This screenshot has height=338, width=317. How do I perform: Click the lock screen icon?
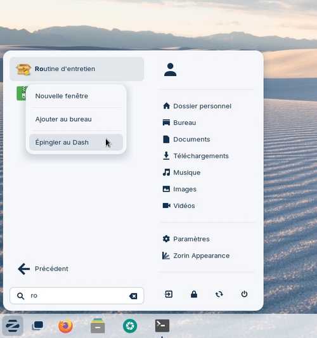[x=194, y=294]
